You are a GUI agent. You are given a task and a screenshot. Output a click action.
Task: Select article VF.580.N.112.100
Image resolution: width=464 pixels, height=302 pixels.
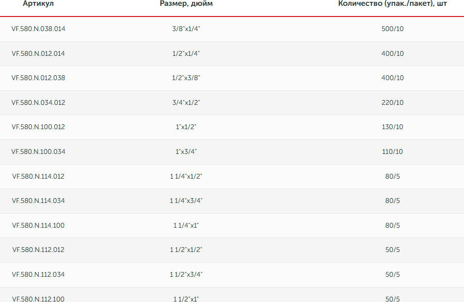[x=38, y=299]
